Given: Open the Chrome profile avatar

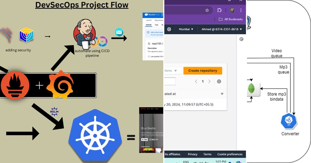Looking at the screenshot, I should (x=232, y=10).
